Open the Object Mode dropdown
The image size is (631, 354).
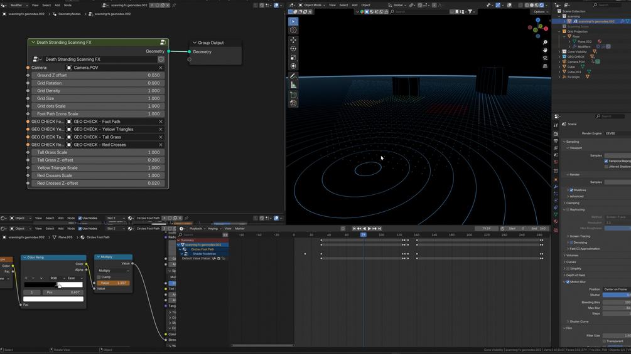[312, 5]
